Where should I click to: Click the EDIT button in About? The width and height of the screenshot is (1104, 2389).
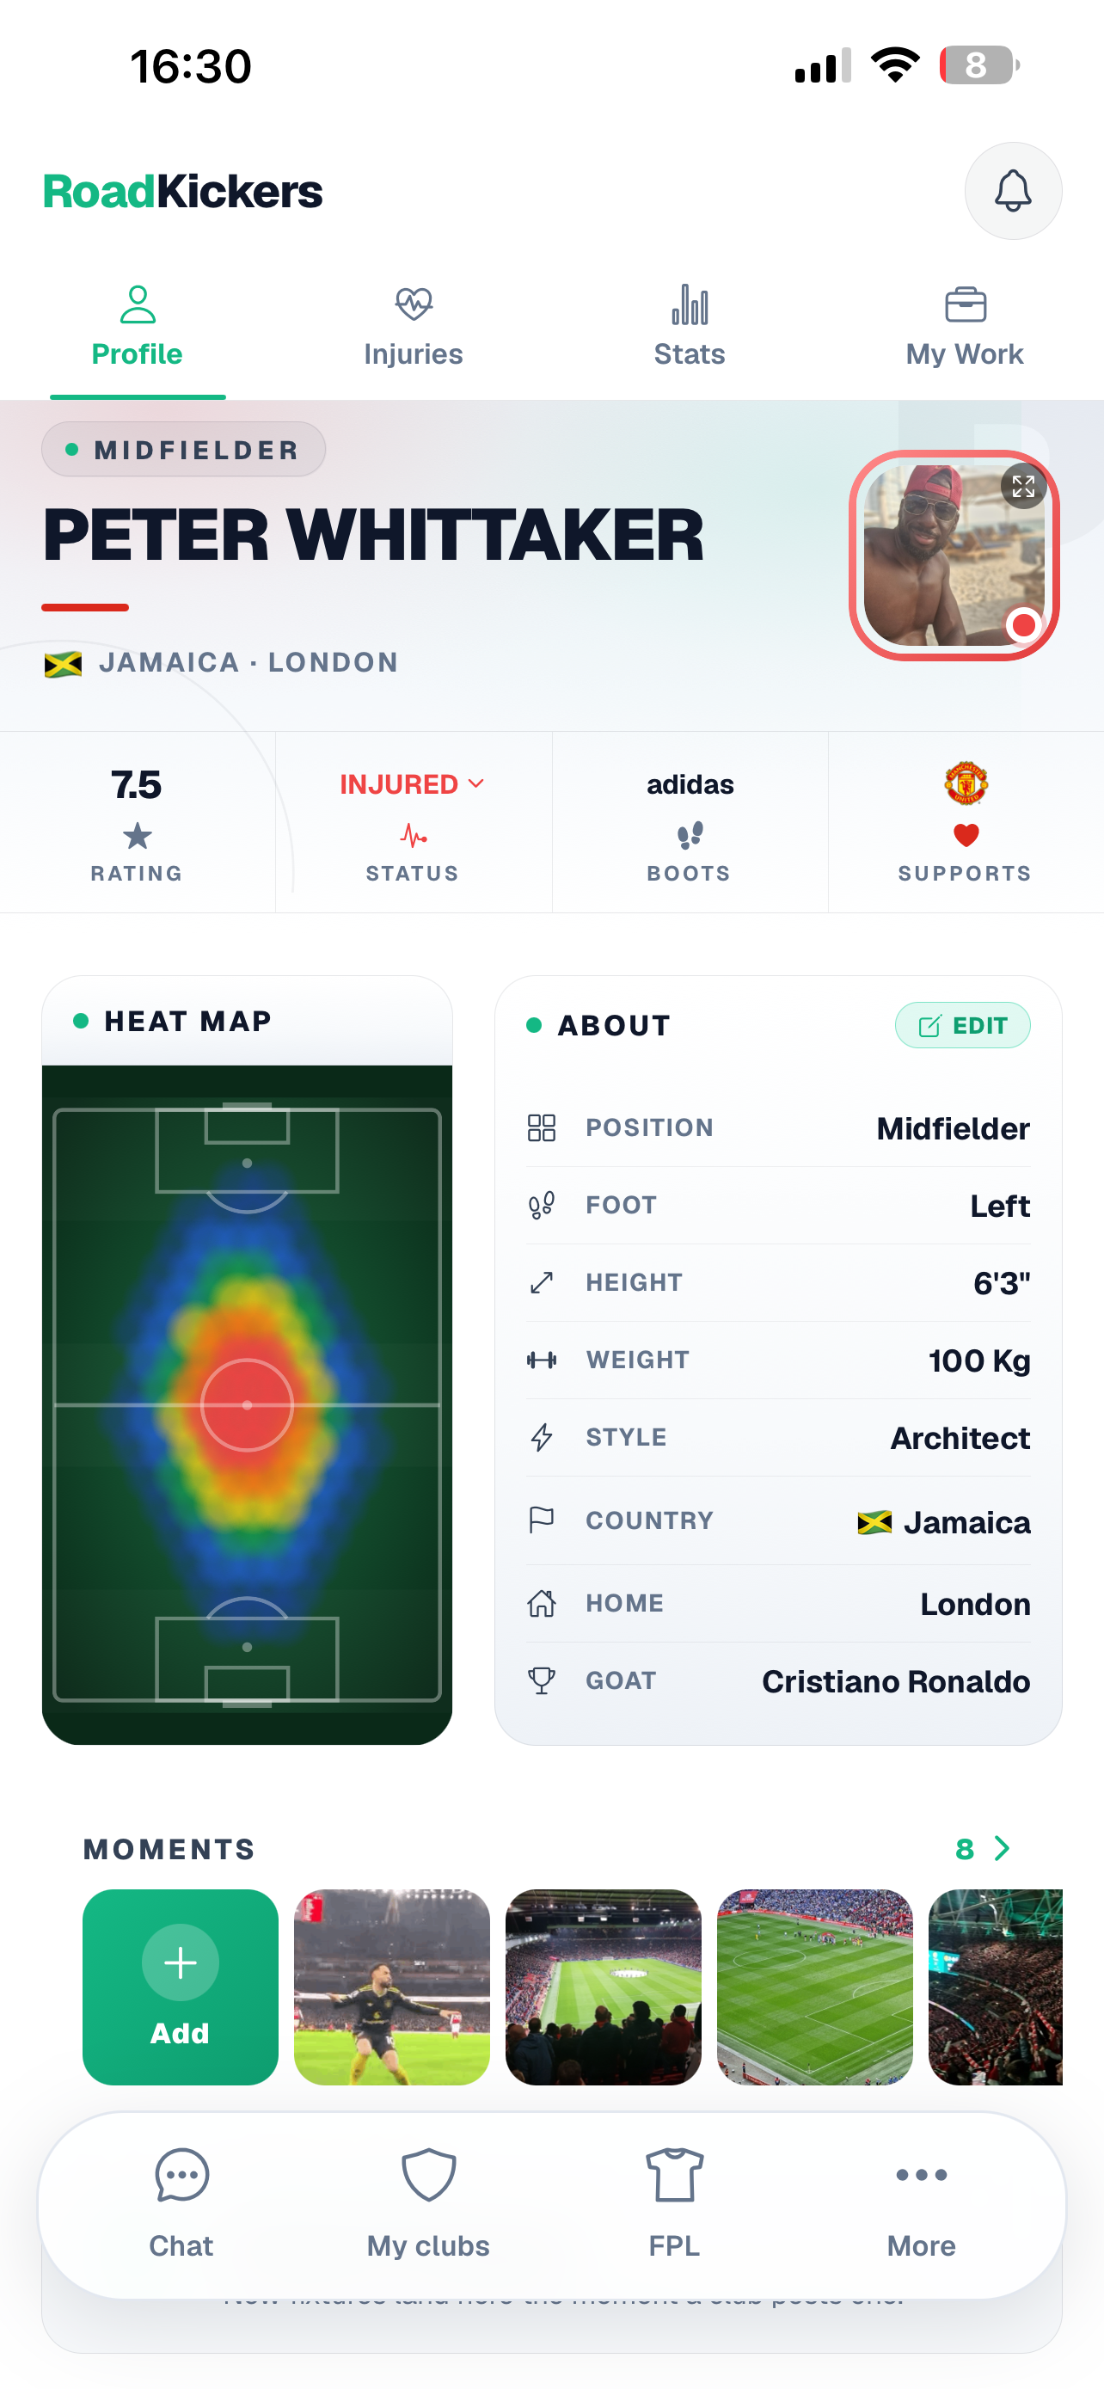coord(962,1025)
